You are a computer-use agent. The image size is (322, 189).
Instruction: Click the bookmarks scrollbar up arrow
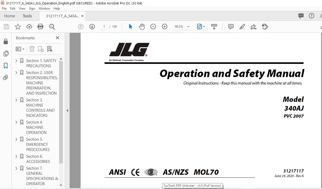pyautogui.click(x=61, y=59)
